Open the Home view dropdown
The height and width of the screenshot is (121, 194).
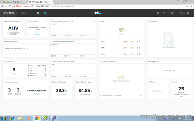[27, 13]
